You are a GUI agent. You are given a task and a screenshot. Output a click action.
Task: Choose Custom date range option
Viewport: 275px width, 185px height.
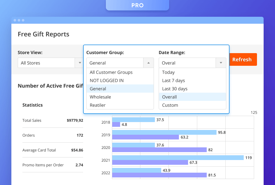click(170, 105)
